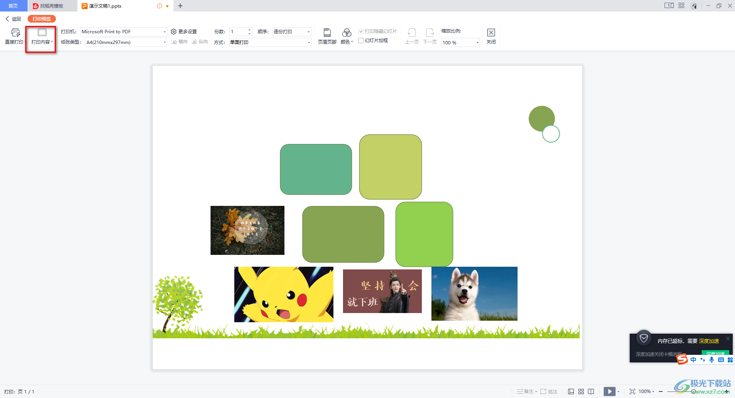735x398 pixels.
Task: Click the Sogou microphone voice input icon
Action: (712, 360)
